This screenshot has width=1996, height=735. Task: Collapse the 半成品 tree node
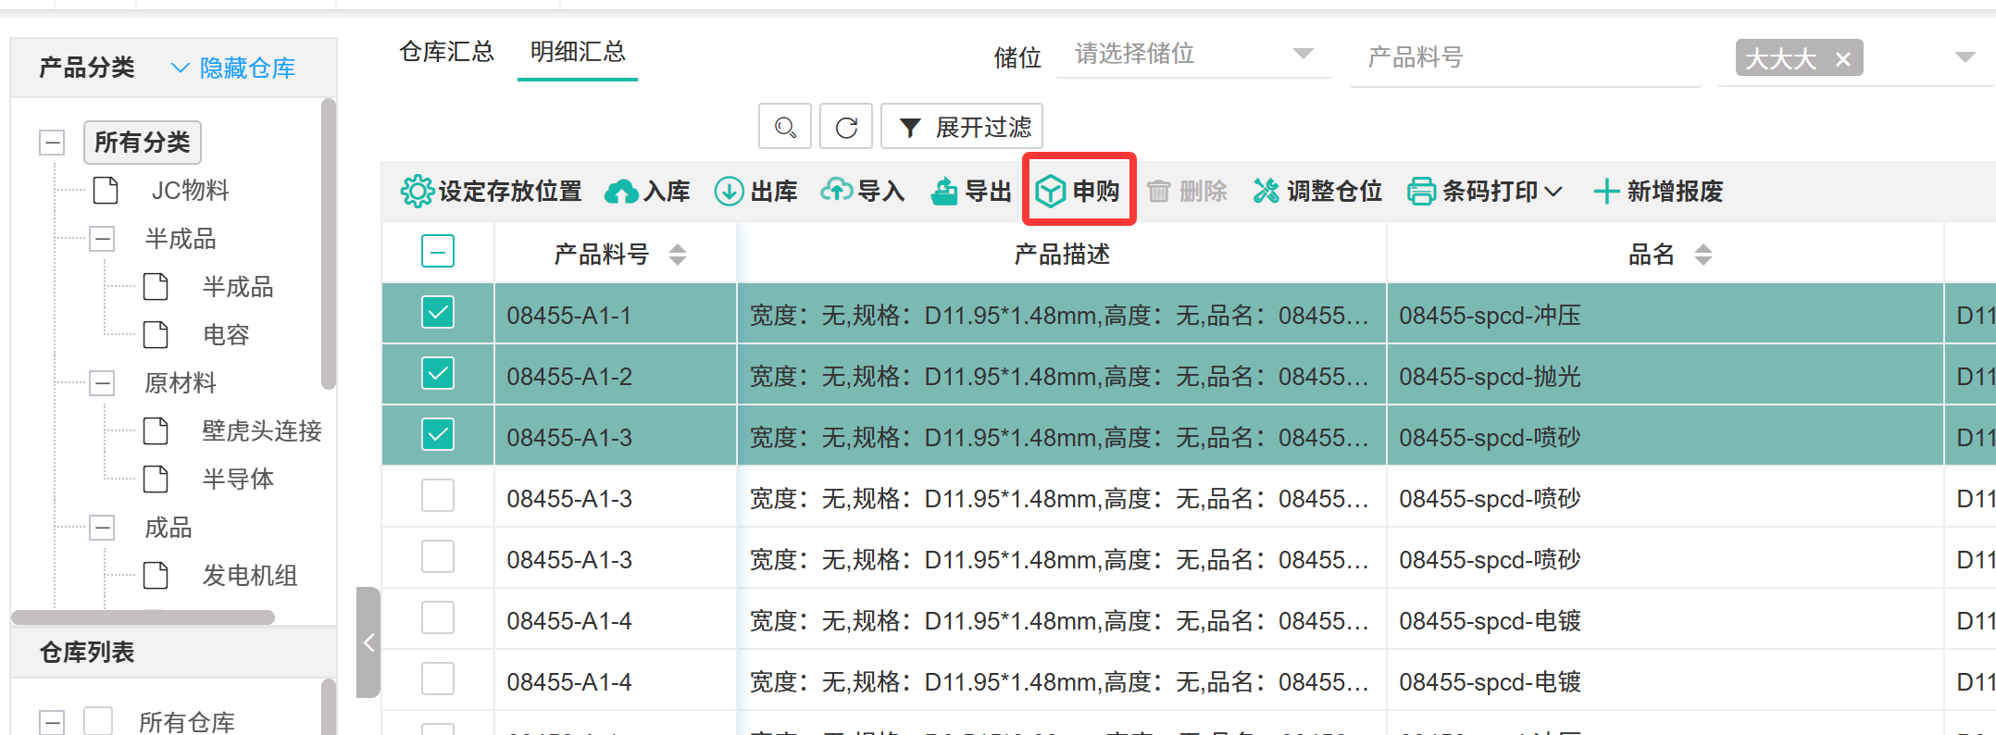(103, 239)
